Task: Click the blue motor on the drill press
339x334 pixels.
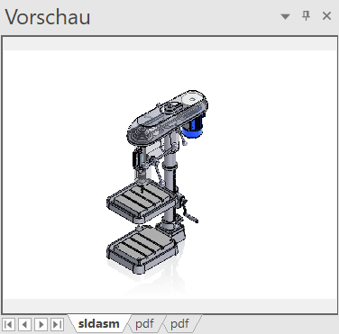Action: (x=193, y=128)
